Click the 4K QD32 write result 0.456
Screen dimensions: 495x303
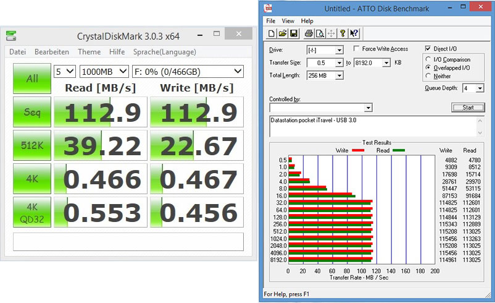[197, 212]
